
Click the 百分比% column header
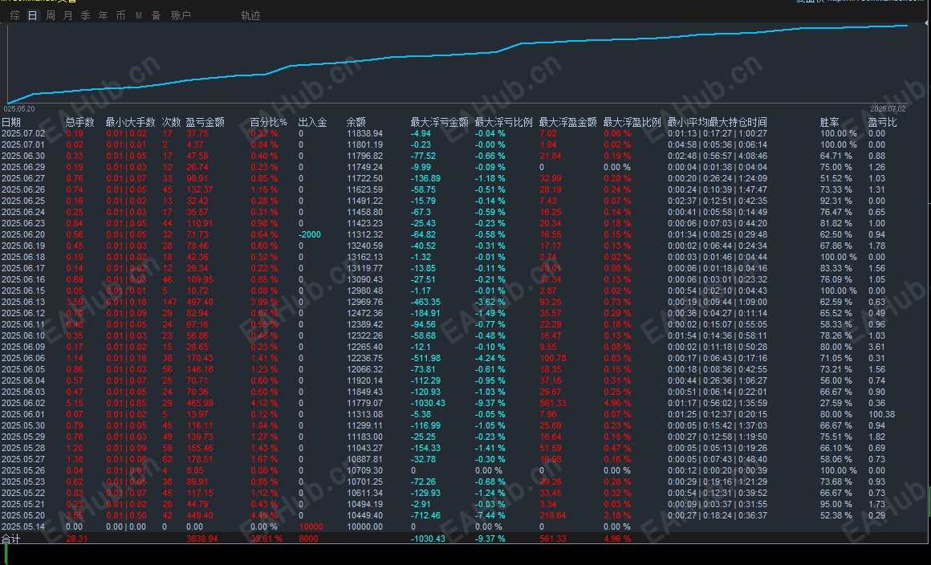[x=268, y=122]
